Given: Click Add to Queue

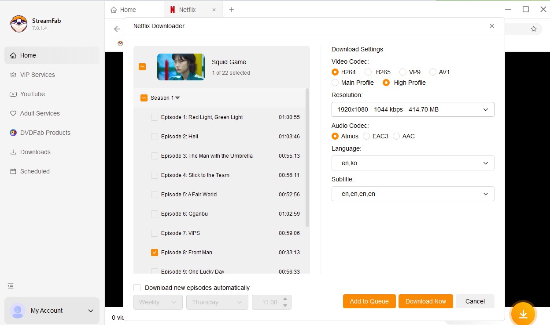Looking at the screenshot, I should [369, 301].
